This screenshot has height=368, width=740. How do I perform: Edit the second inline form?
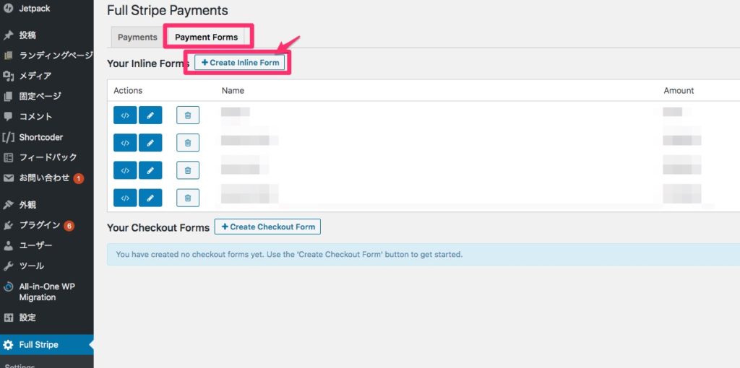tap(150, 143)
